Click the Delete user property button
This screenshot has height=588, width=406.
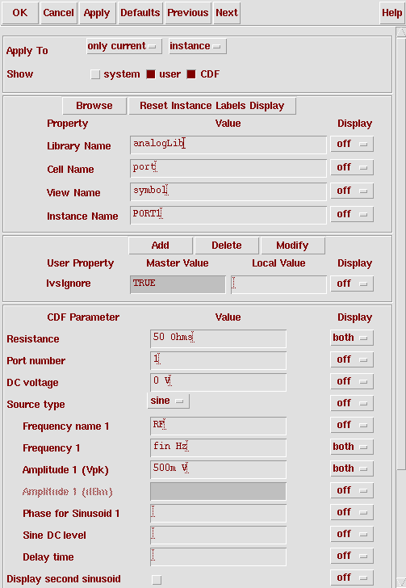227,246
